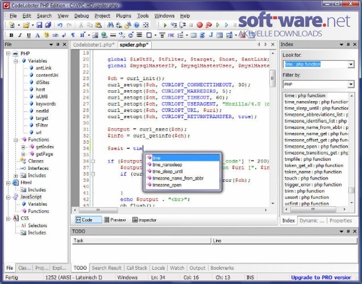Image resolution: width=362 pixels, height=284 pixels.
Task: Click the Task column header
Action: click(x=142, y=241)
